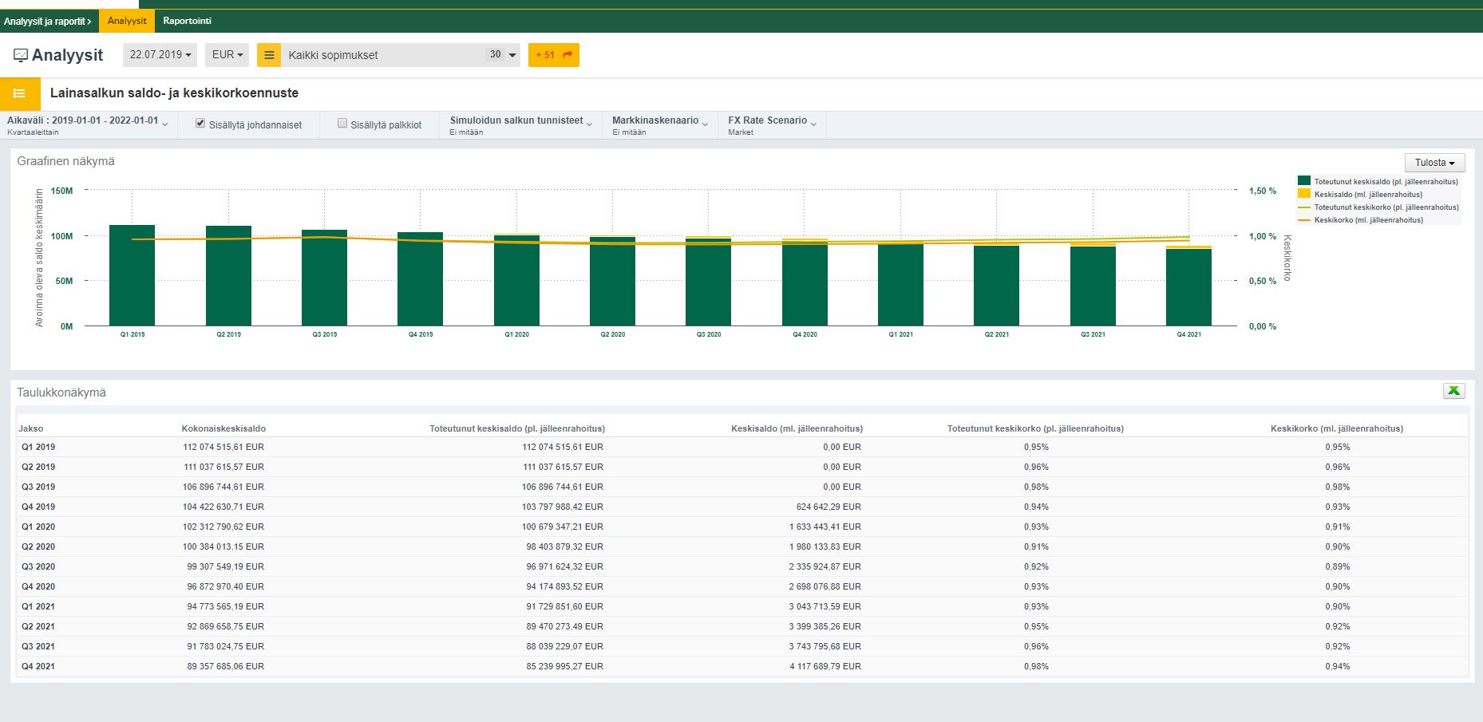Click the orange contract filter hamburger icon

pos(269,55)
